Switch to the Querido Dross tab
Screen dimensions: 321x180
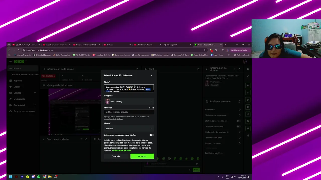coord(56,45)
